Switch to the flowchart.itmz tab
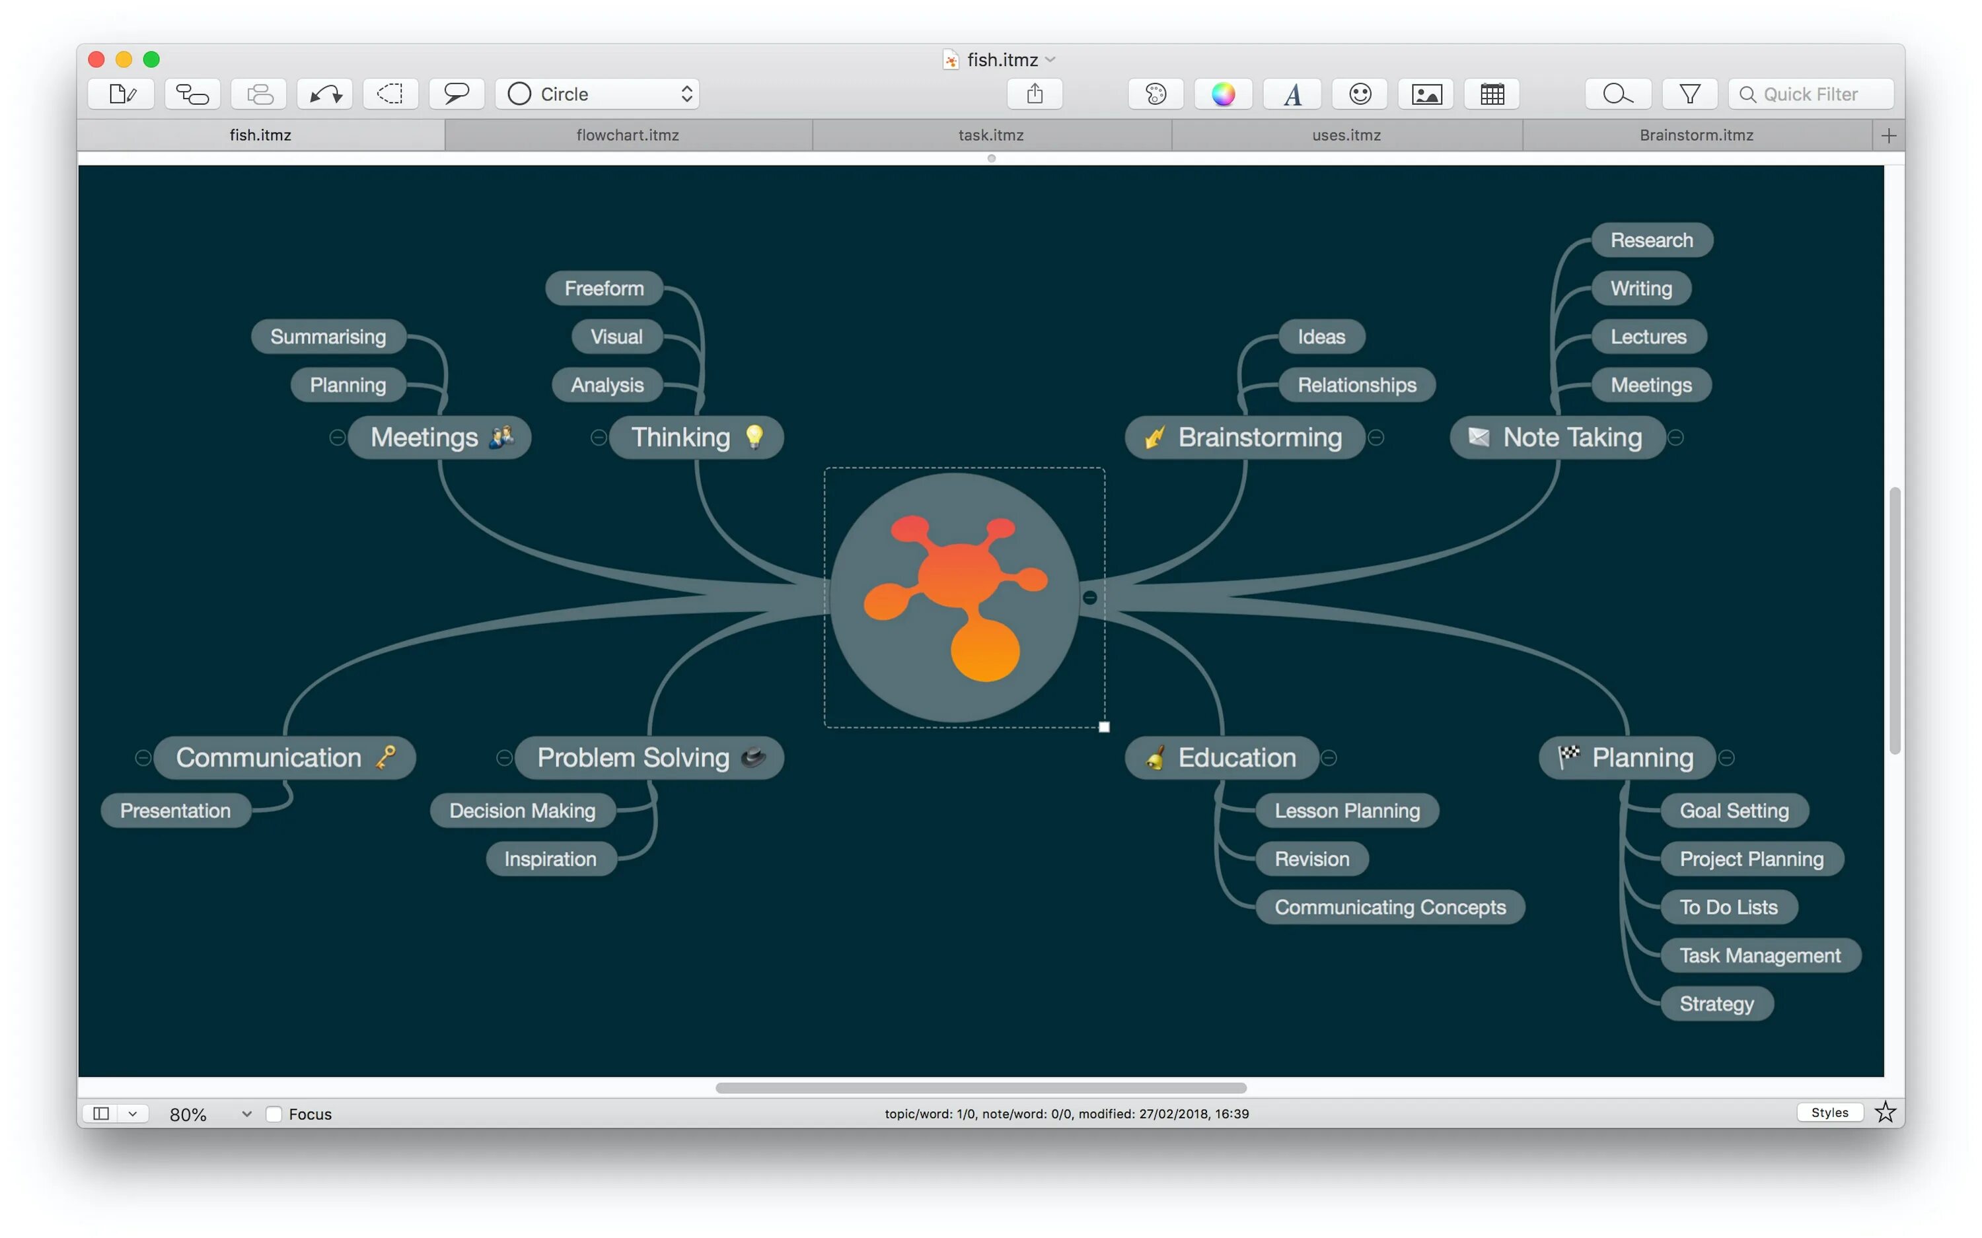The height and width of the screenshot is (1238, 1982). [628, 135]
